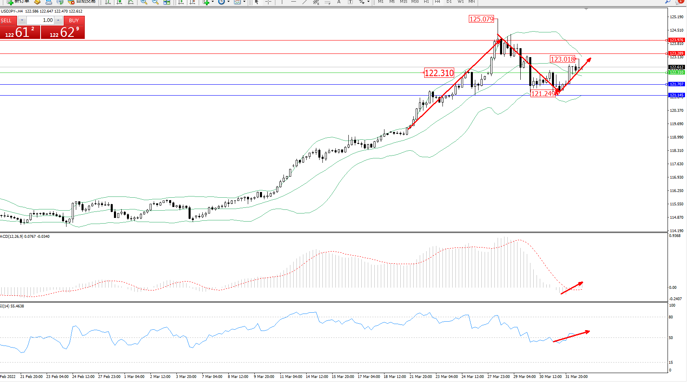Open the chart templates dropdown arrow

pos(244,2)
